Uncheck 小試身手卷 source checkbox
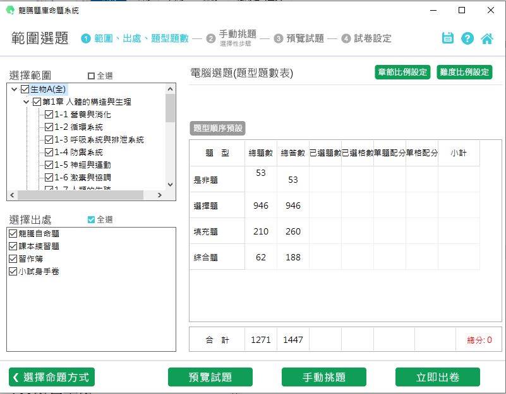The width and height of the screenshot is (506, 394). tap(13, 271)
